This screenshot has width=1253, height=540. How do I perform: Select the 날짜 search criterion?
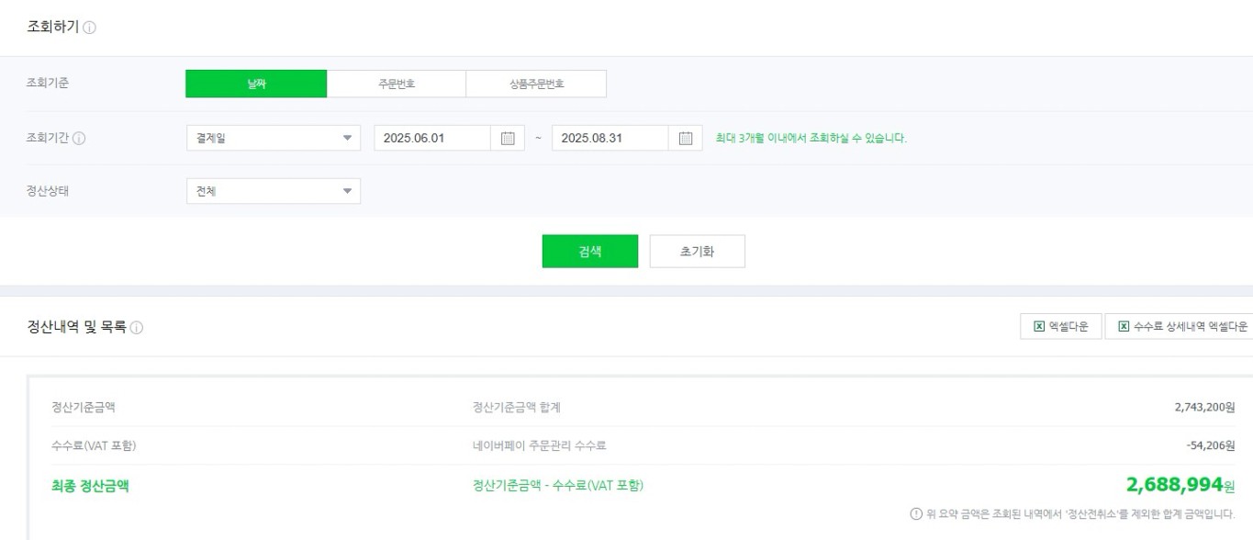click(256, 84)
